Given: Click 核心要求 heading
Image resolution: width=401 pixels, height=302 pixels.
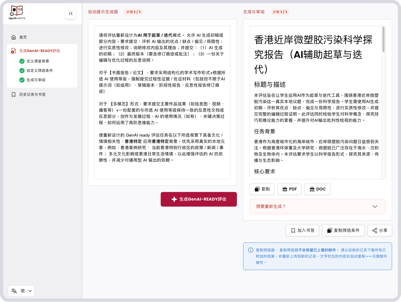Looking at the screenshot, I should (265, 172).
